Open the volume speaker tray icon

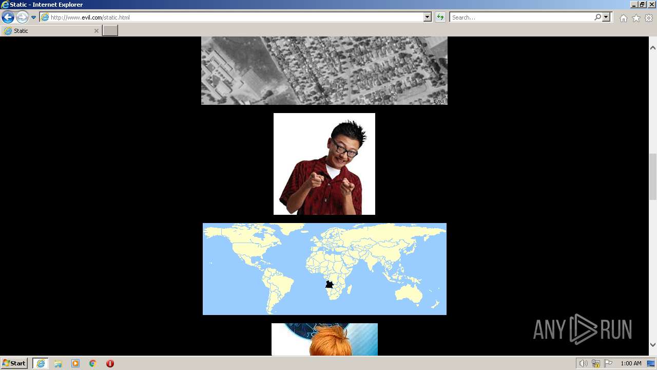click(583, 363)
